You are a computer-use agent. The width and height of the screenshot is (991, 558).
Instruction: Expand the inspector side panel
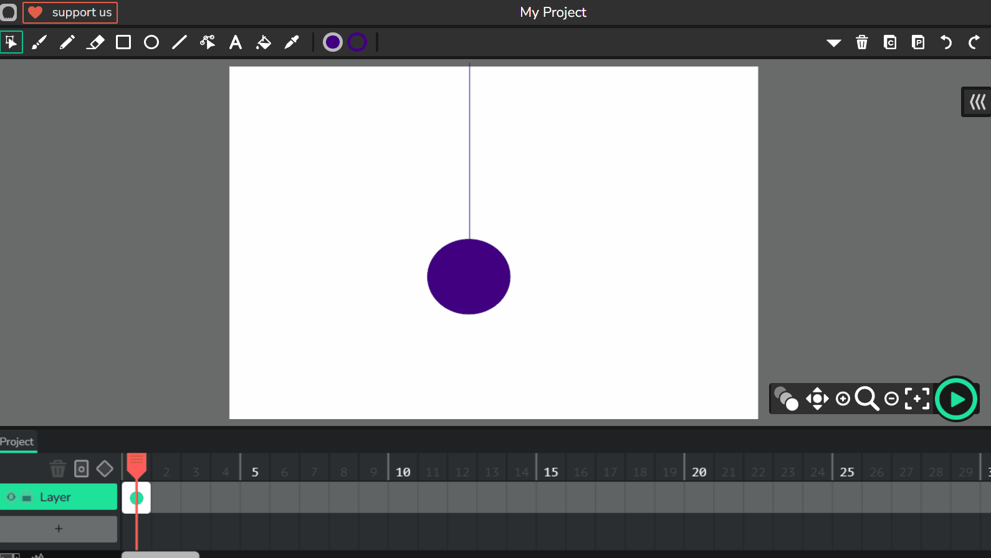click(977, 102)
